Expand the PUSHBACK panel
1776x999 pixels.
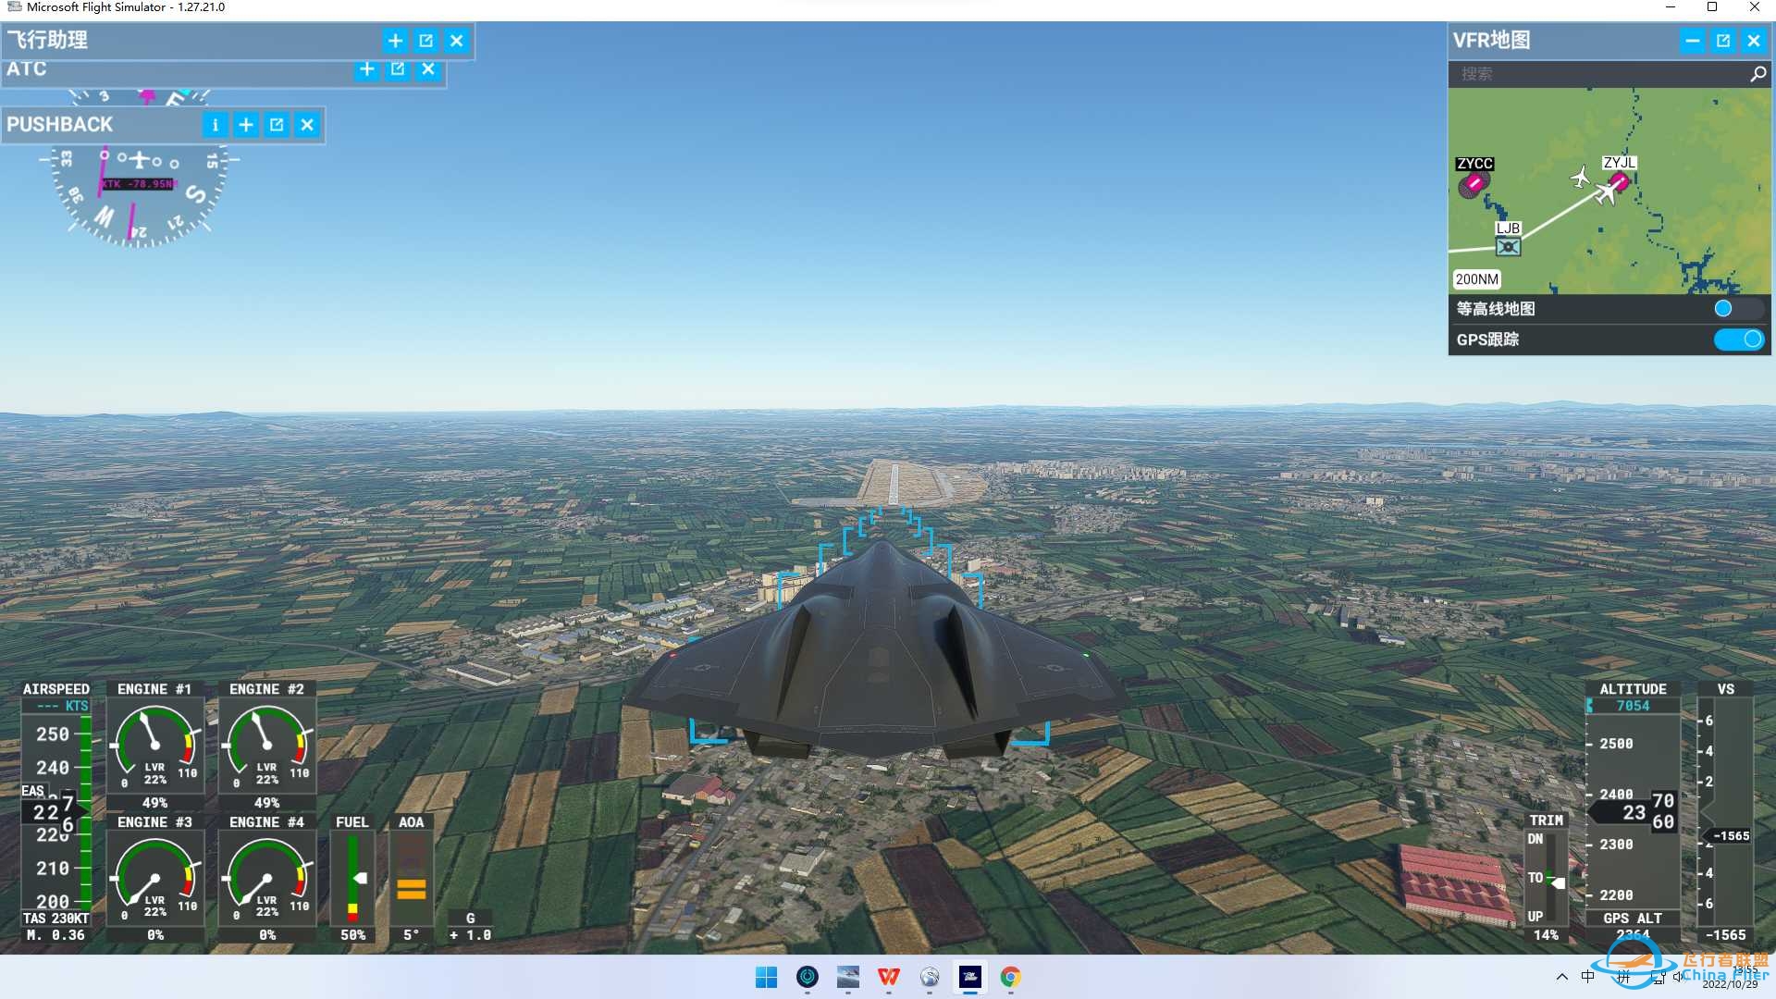tap(245, 125)
